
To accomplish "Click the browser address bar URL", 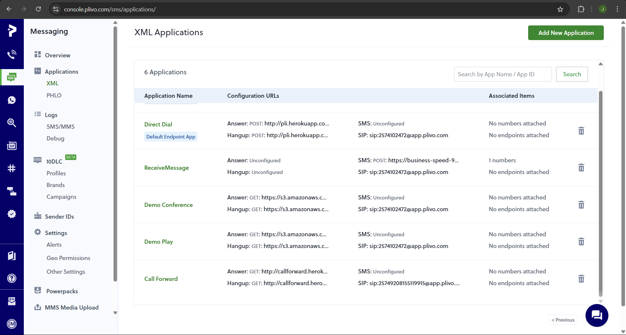I will click(x=110, y=9).
